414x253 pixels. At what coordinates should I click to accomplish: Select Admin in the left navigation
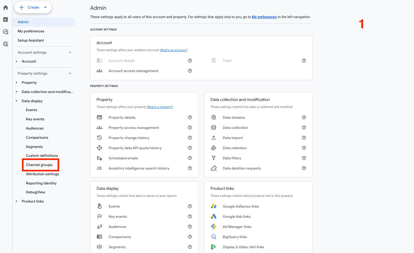coord(44,22)
